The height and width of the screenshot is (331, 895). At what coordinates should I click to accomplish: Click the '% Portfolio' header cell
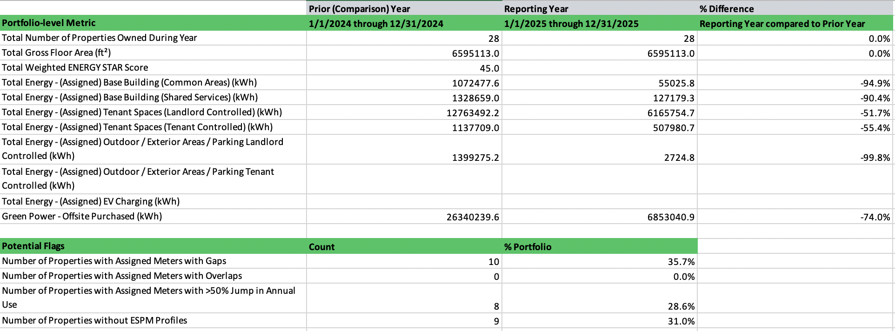[600, 246]
